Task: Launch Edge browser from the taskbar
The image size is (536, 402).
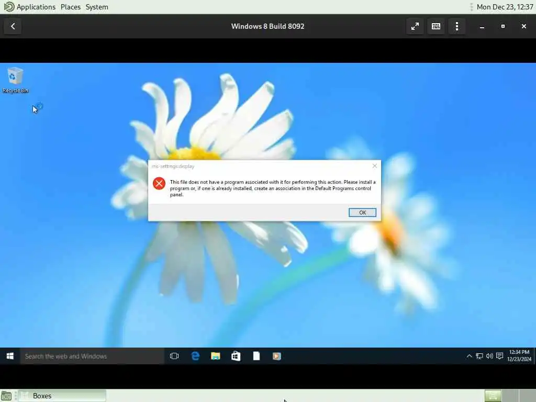Action: (195, 356)
